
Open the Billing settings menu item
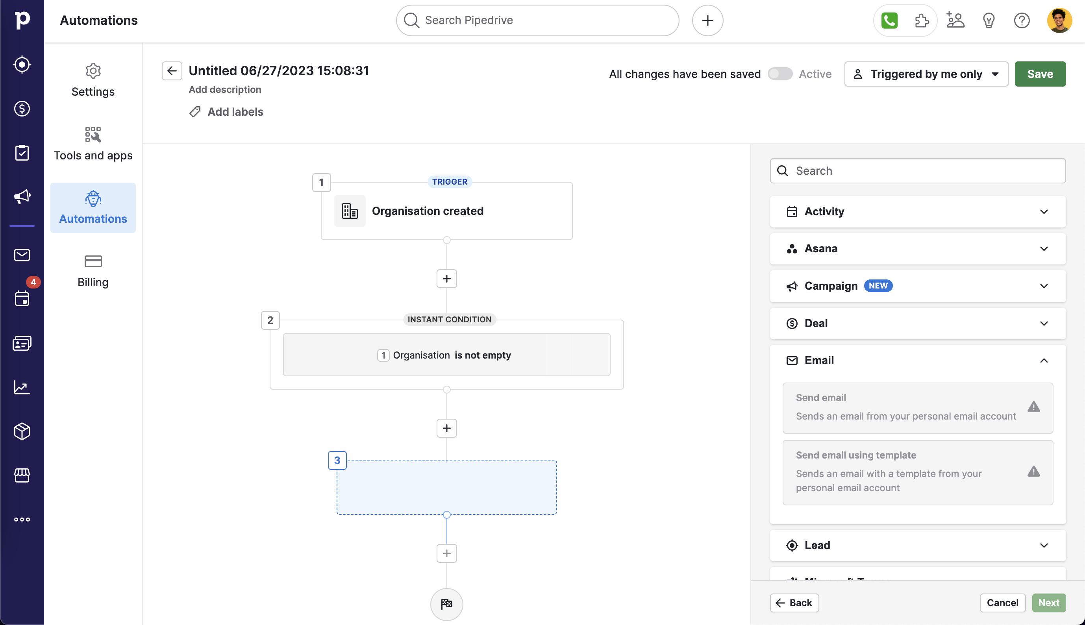(x=93, y=271)
